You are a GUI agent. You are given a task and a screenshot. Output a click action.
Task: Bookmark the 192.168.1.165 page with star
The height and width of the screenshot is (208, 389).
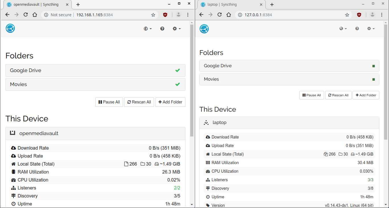(153, 15)
